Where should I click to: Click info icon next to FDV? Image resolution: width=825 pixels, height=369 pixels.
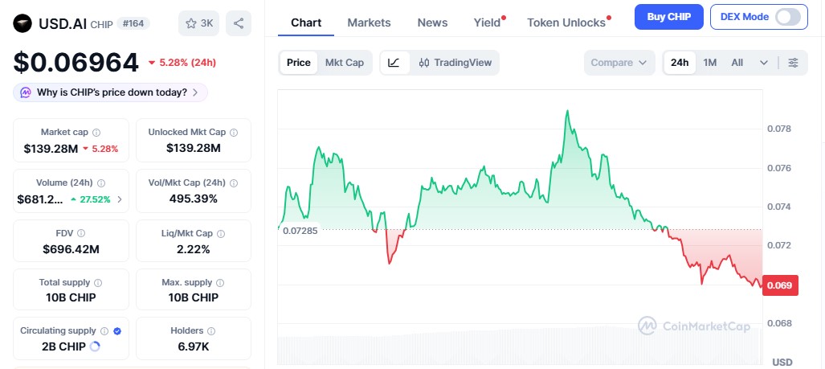[81, 233]
